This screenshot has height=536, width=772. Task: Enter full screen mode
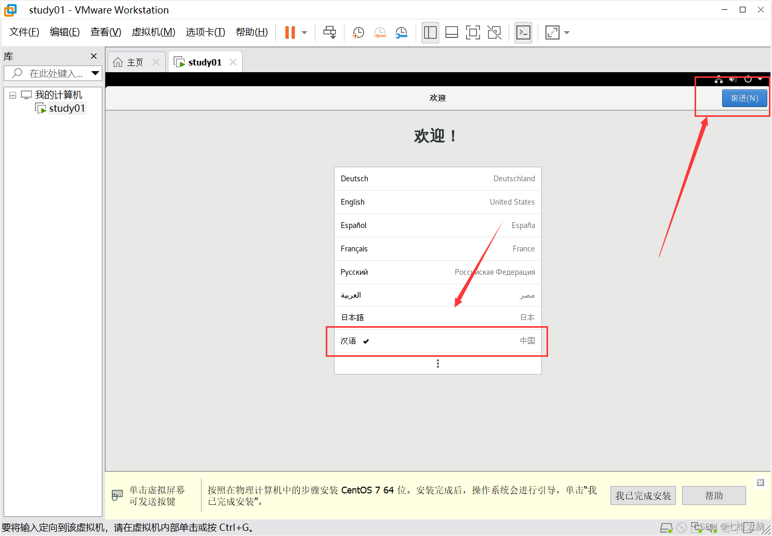coord(473,32)
